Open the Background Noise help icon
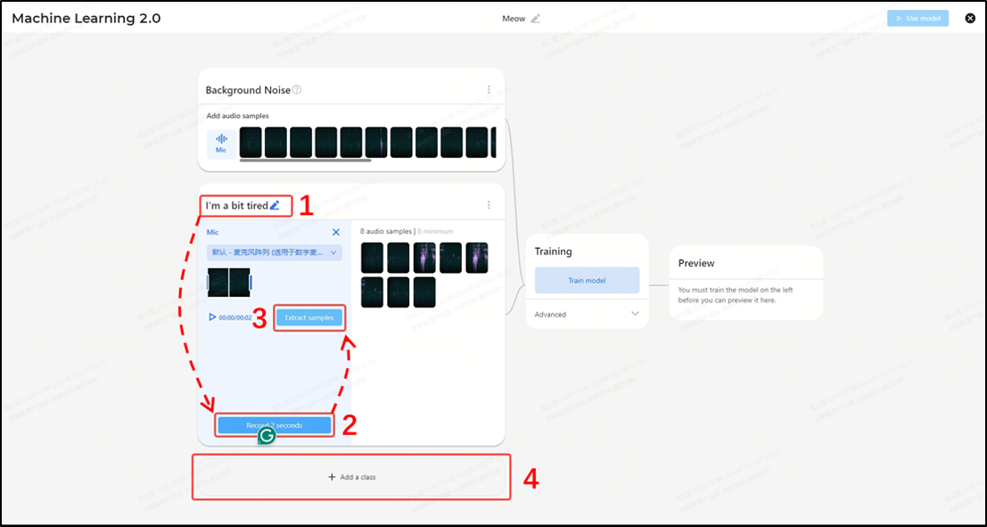This screenshot has width=987, height=527. 297,90
